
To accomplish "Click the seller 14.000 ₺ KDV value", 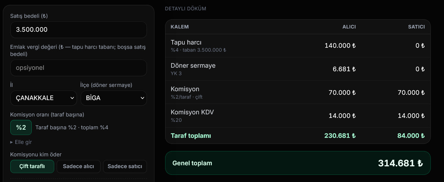I will [411, 116].
